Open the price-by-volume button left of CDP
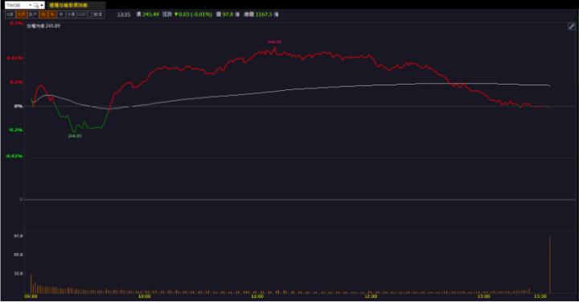This screenshot has height=302, width=579. [x=72, y=14]
